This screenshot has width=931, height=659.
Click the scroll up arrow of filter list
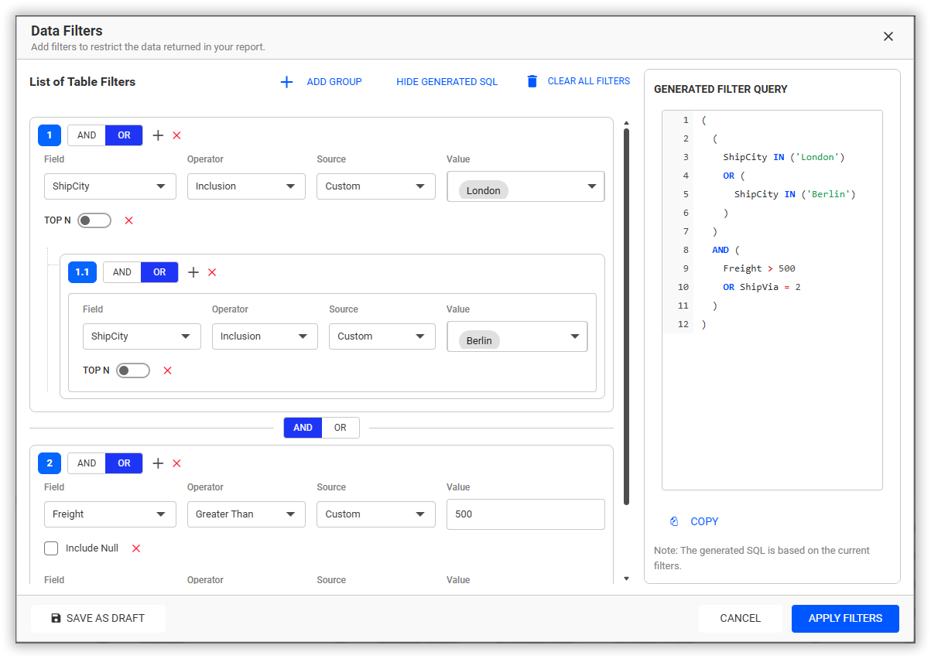coord(626,122)
